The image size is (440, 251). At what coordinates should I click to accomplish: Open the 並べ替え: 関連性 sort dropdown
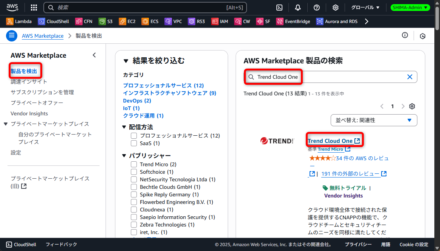tap(374, 120)
